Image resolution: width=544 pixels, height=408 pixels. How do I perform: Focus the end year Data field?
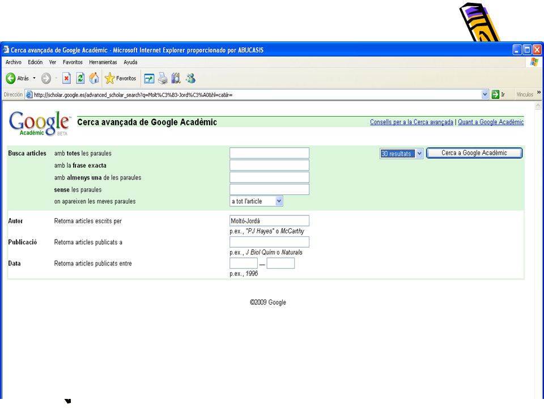280,263
